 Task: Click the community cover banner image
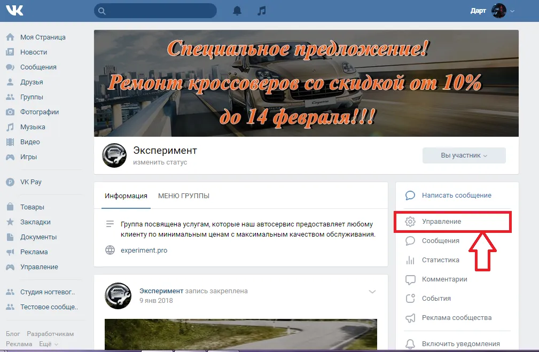(x=306, y=83)
